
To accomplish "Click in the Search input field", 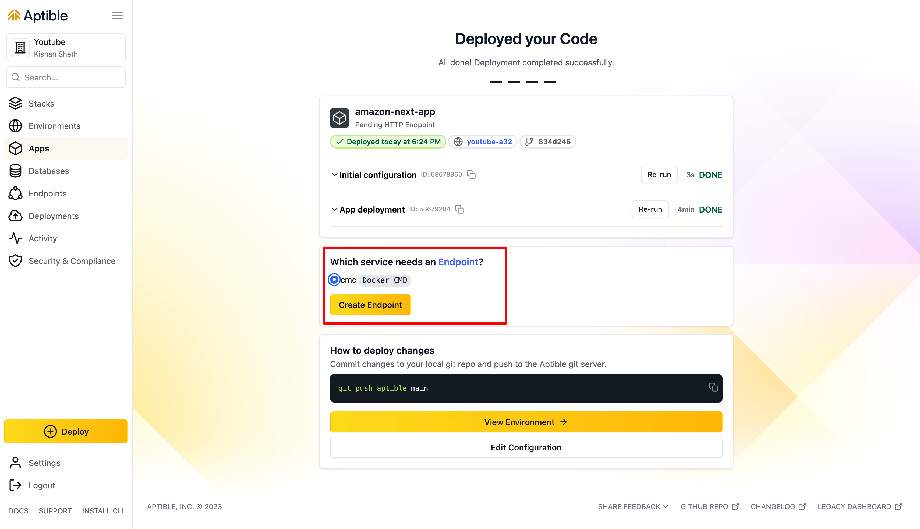I will [66, 77].
